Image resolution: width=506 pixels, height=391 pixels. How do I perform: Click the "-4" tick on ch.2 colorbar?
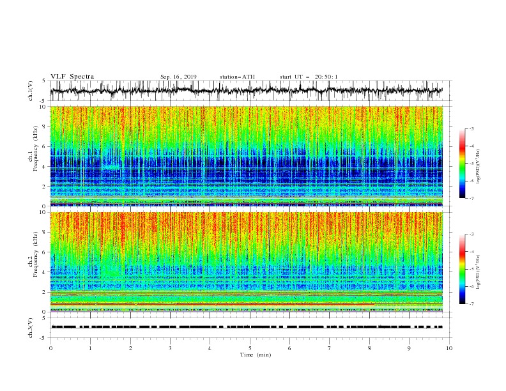click(x=471, y=252)
